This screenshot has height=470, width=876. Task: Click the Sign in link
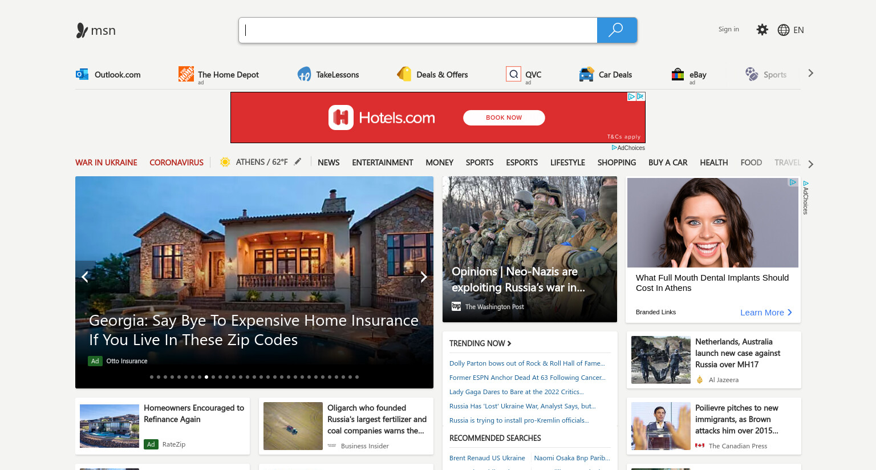(728, 29)
